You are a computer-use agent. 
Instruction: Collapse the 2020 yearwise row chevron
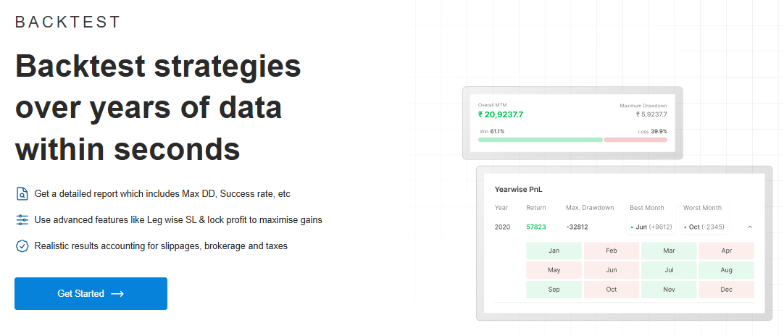749,227
